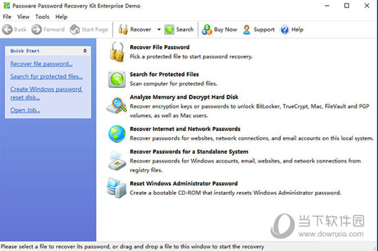378x251 pixels.
Task: Click 'Scan computer for protected files' text
Action: click(x=173, y=84)
